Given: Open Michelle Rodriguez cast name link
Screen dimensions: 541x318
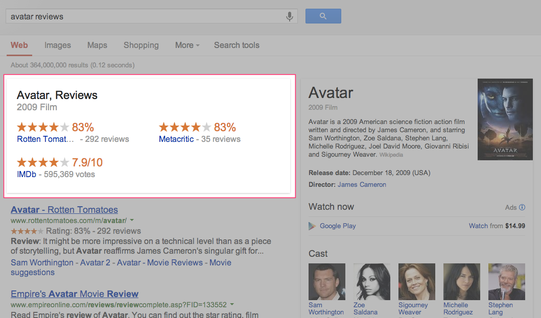Looking at the screenshot, I should [x=458, y=309].
